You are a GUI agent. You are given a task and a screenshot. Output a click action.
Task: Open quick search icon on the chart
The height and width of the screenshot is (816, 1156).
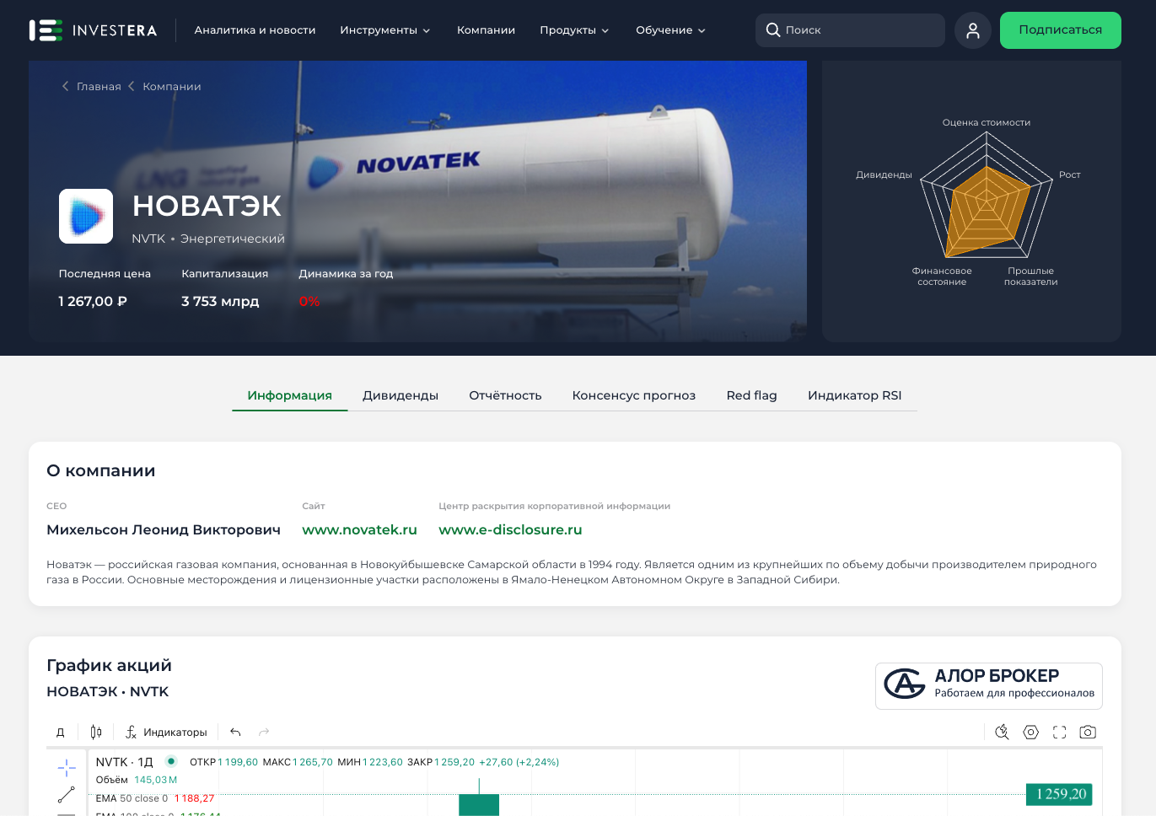coord(1002,732)
